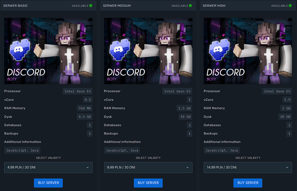The image size is (297, 191).
Task: Click Databases value 1 in Serwer Basic
Action: coord(90,125)
